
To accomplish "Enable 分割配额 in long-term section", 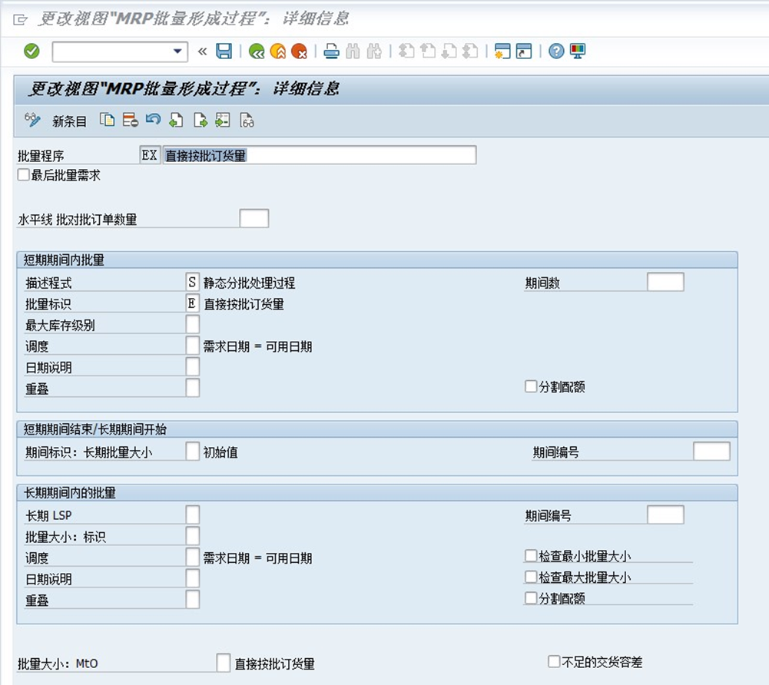I will pyautogui.click(x=530, y=597).
